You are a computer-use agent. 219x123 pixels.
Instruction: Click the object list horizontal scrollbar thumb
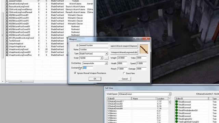pos(21,81)
